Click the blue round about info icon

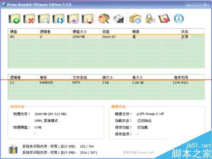click(x=179, y=19)
